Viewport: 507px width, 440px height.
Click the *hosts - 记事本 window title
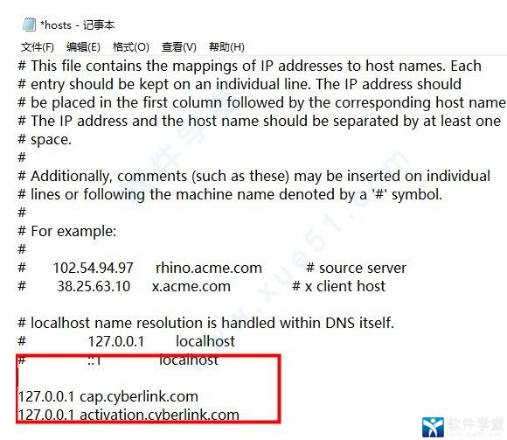click(x=77, y=25)
